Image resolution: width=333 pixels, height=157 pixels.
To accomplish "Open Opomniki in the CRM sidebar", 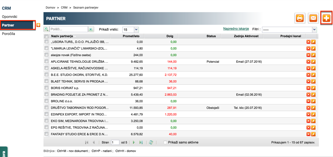I will point(10,16).
